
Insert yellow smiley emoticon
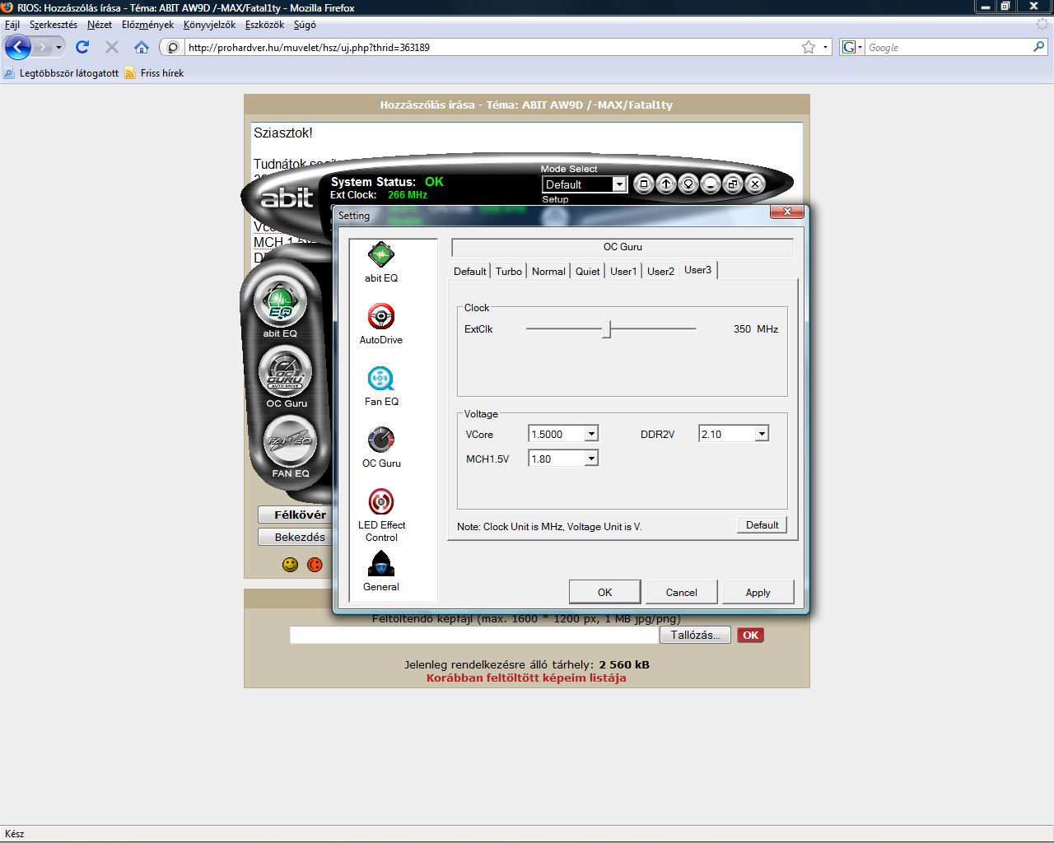tap(290, 565)
